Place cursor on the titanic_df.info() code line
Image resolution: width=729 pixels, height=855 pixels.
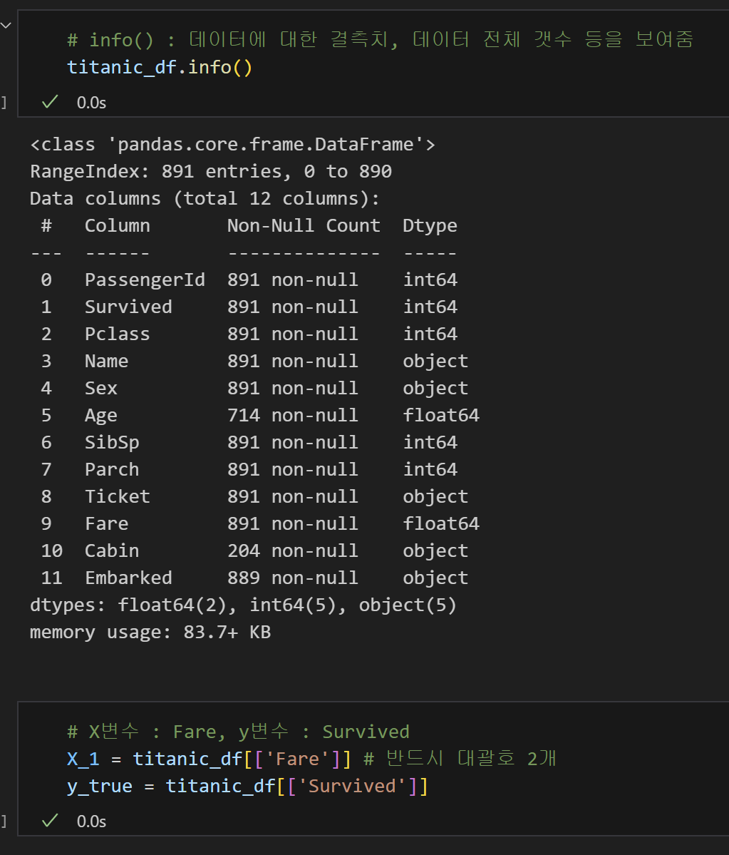pyautogui.click(x=159, y=67)
